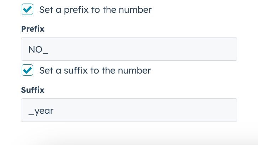
Task: Select the teal checked box above the Prefix label
Action: pos(27,10)
